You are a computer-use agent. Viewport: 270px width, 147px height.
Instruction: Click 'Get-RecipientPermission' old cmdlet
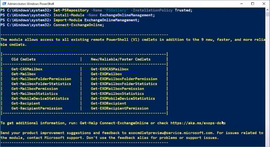37,108
